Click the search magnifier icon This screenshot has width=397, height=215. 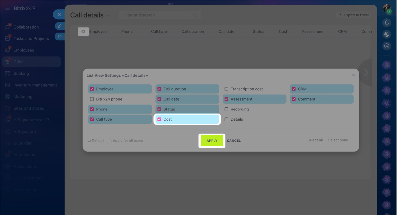[195, 15]
